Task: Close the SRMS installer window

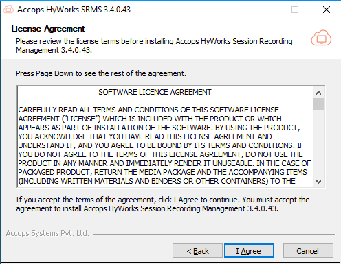Action: [327, 10]
